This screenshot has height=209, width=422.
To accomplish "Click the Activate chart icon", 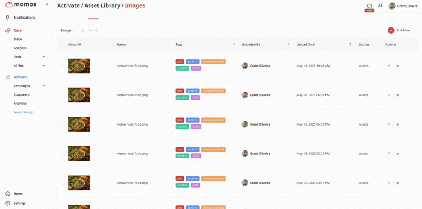I will tap(8, 77).
